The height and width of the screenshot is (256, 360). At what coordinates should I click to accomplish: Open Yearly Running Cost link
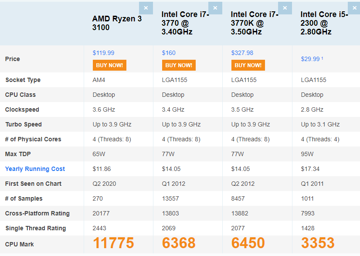coord(35,169)
